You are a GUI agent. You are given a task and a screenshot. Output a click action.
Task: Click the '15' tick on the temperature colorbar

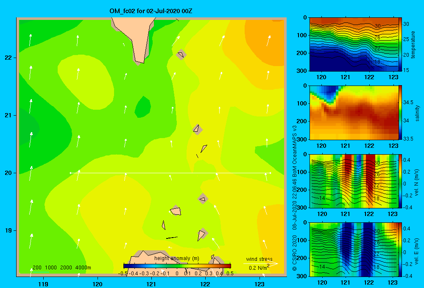(x=406, y=70)
